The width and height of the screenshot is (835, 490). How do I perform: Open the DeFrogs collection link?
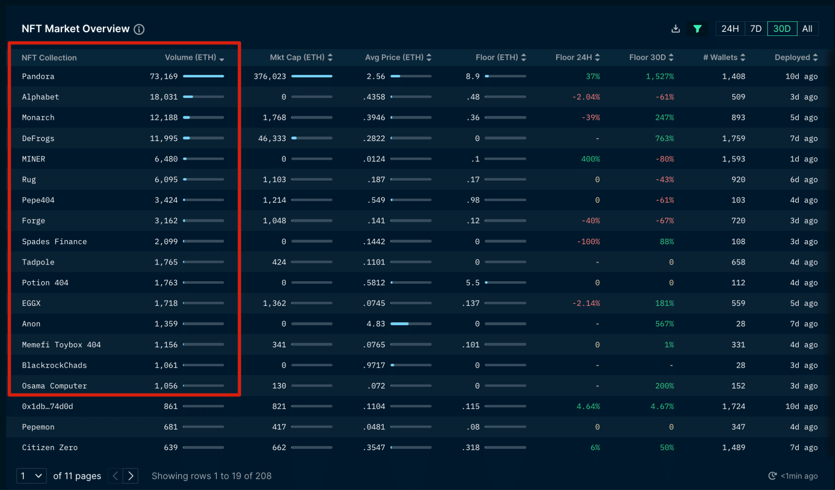38,139
